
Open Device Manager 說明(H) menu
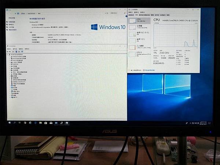tap(27, 49)
